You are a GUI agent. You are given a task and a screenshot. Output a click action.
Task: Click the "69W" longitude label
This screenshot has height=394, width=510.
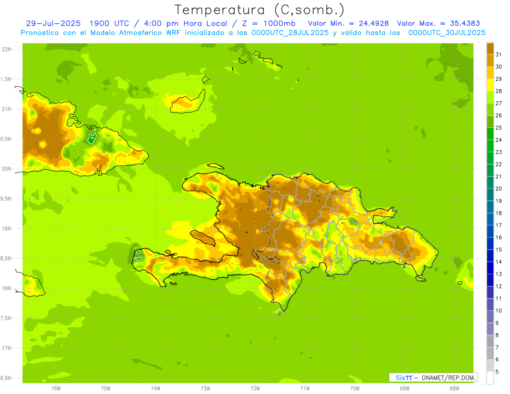click(405, 388)
